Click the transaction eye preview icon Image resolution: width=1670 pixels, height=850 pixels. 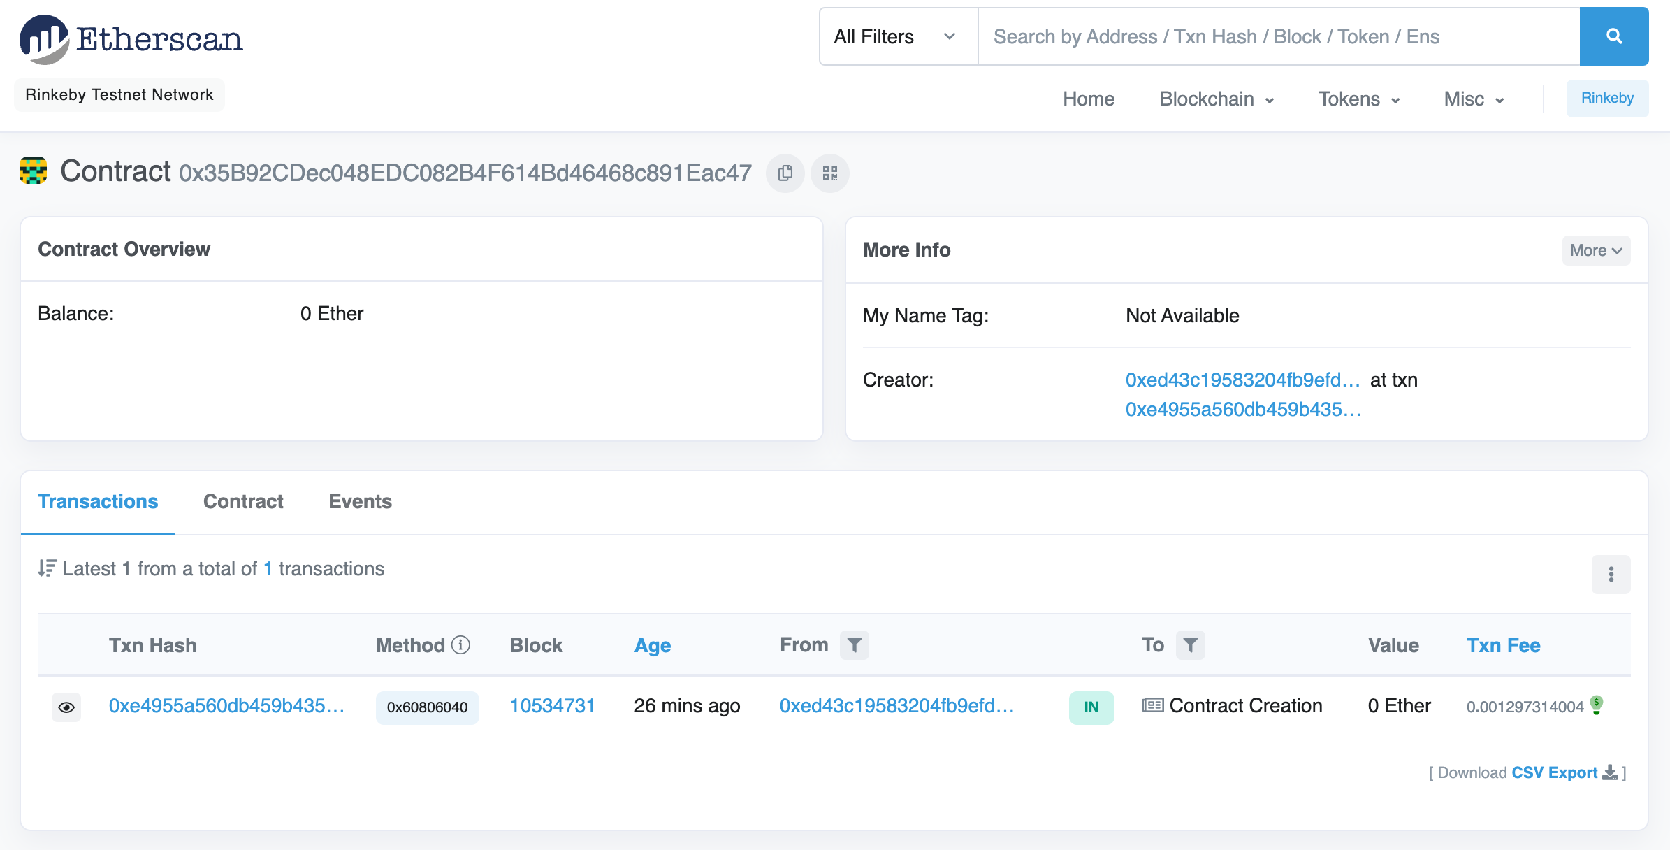(x=66, y=707)
